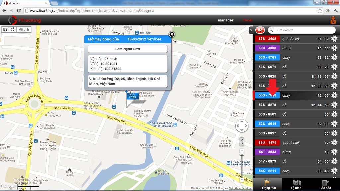Click the manager user link
340x191 pixels.
226,20
